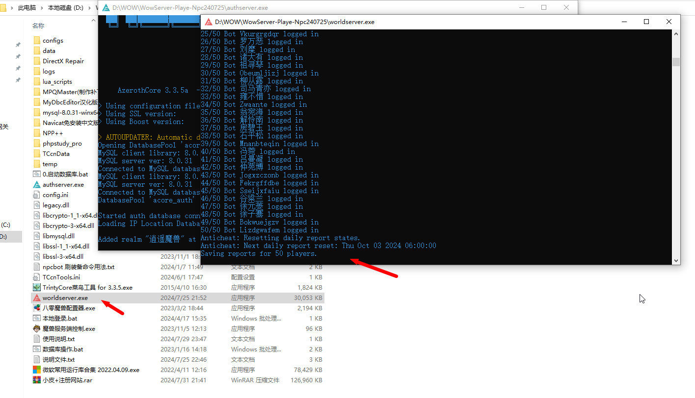Click the configs folder icon
The image size is (695, 398).
[x=37, y=40]
